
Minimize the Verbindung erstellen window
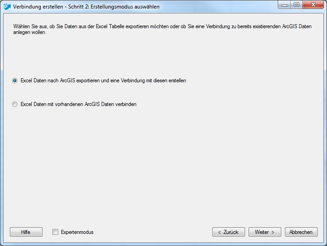coord(284,5)
